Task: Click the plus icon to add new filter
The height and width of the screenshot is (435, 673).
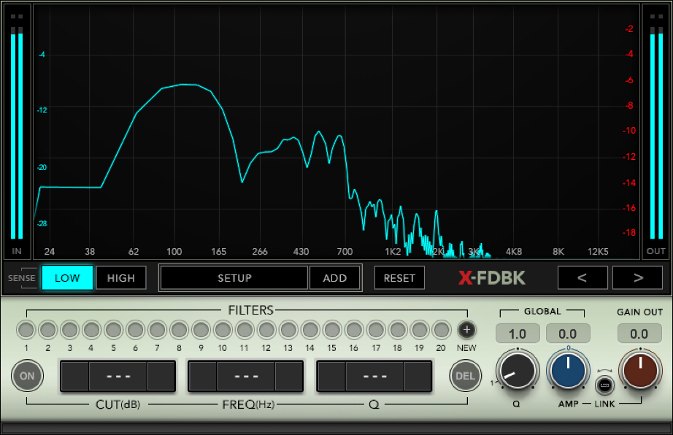Action: (466, 329)
